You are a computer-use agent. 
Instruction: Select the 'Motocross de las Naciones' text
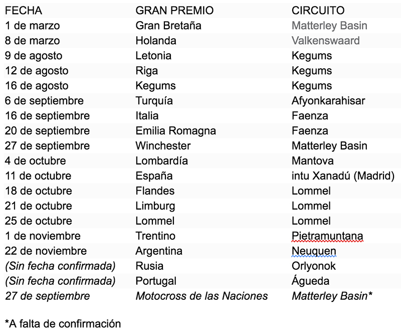(x=202, y=296)
